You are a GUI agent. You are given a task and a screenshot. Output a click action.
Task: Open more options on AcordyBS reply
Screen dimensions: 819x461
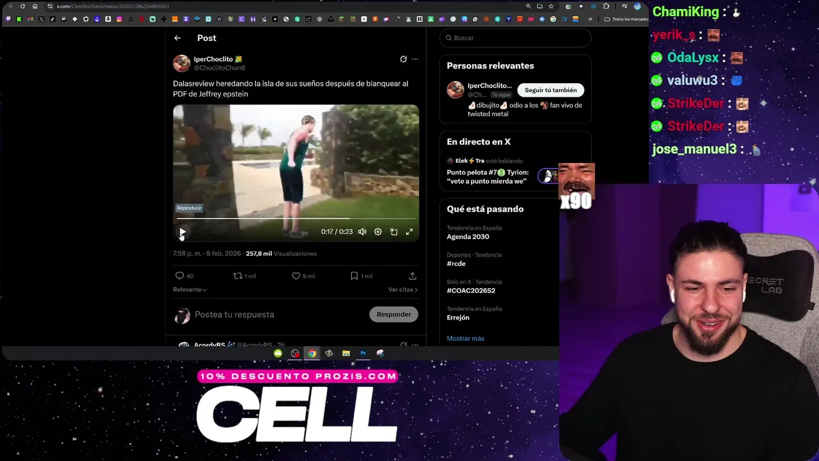415,344
